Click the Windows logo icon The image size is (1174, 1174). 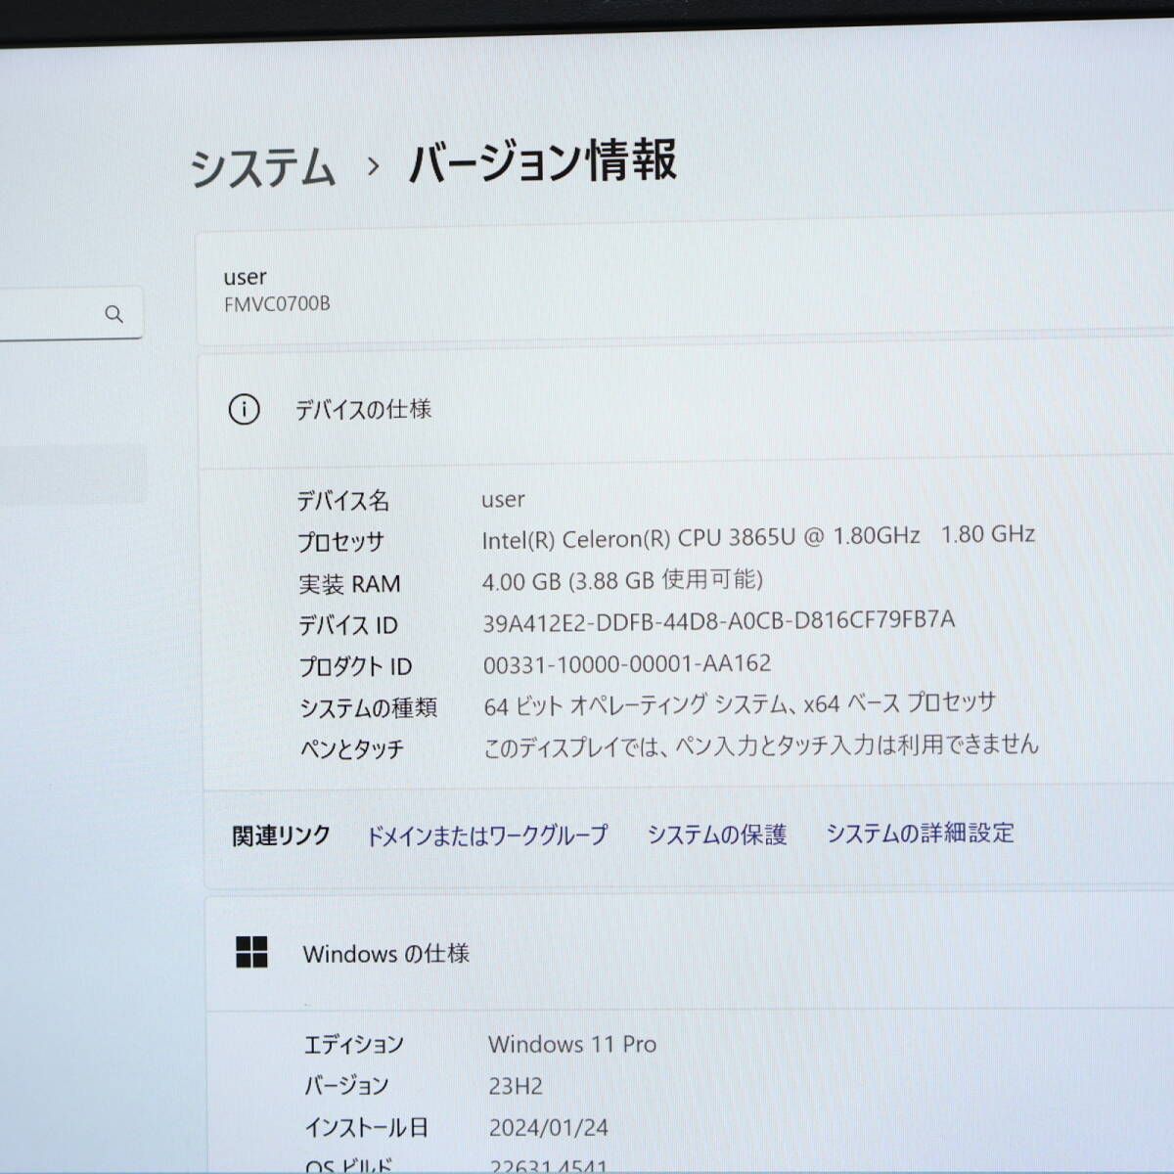point(251,952)
